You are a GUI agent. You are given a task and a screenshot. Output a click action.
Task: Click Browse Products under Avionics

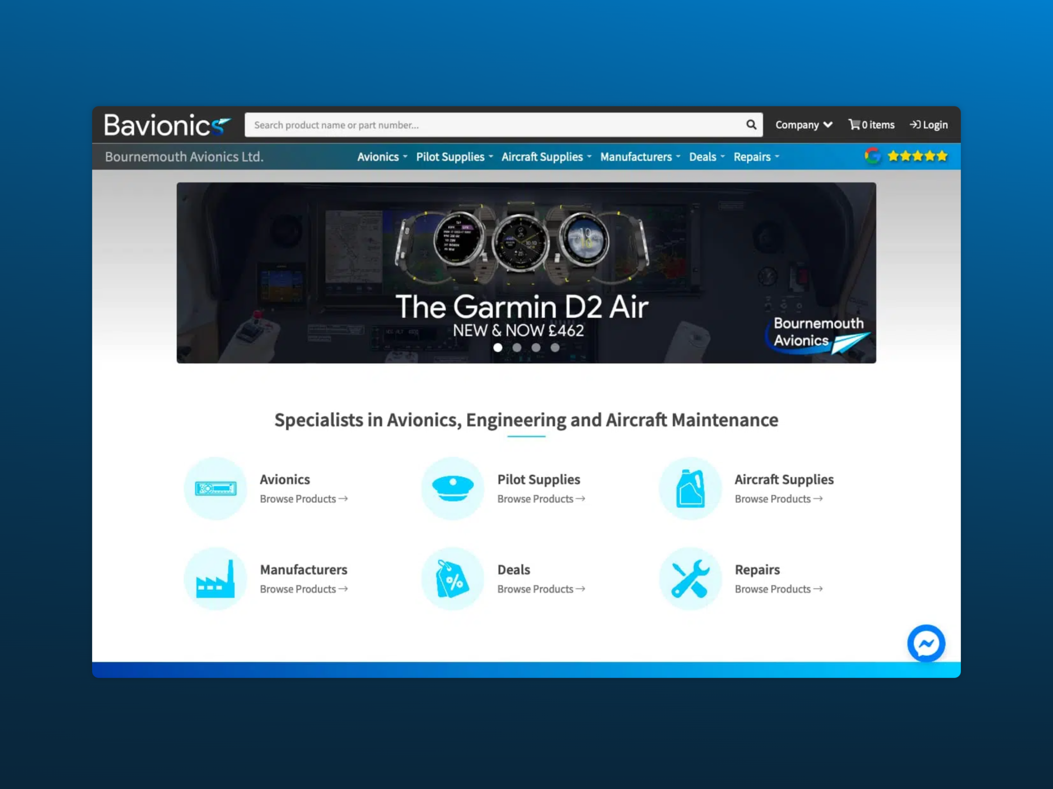click(x=304, y=499)
